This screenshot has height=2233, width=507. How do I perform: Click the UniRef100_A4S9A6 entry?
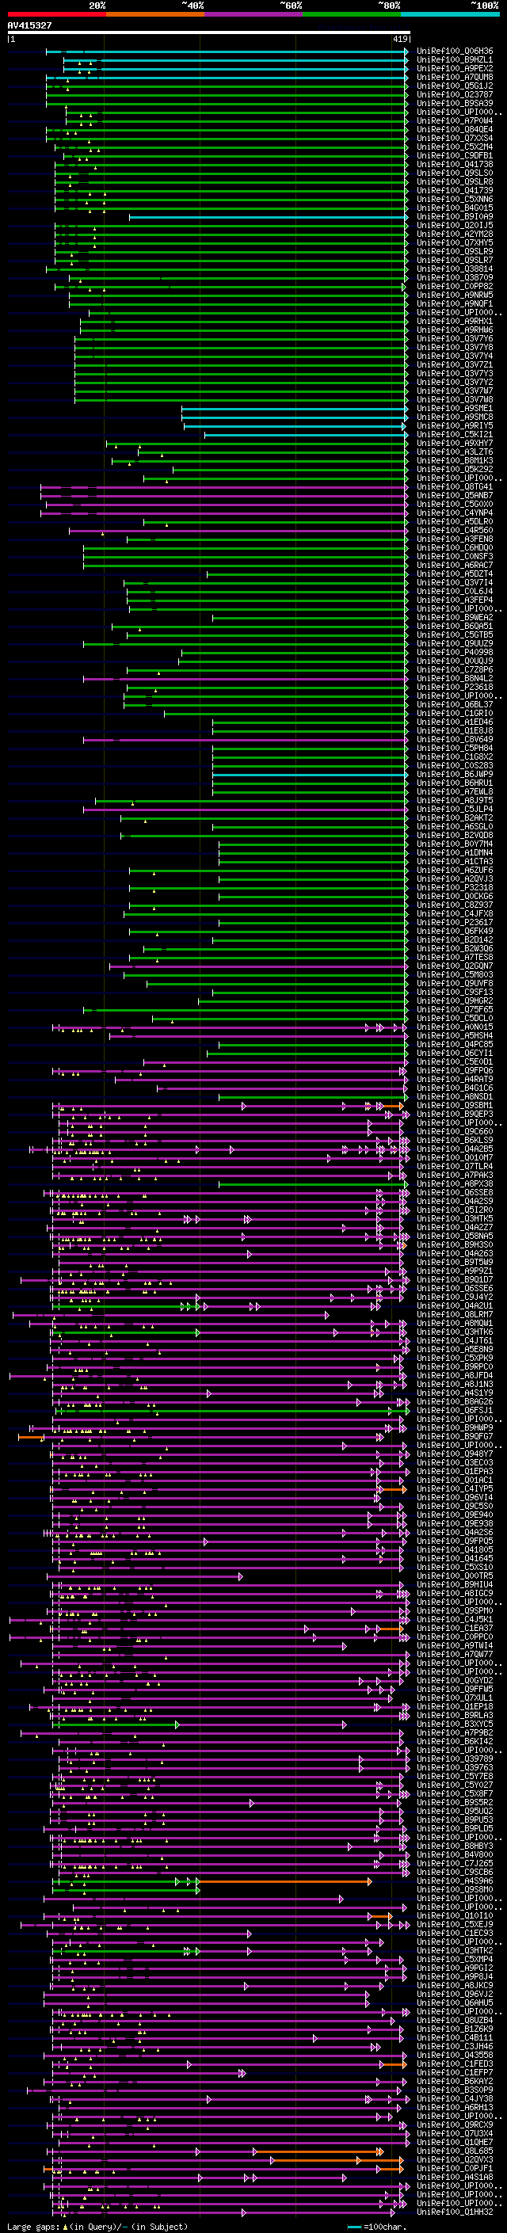[455, 1881]
